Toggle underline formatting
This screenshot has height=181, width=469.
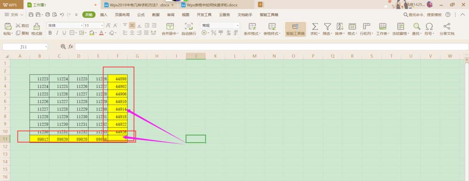(65, 33)
